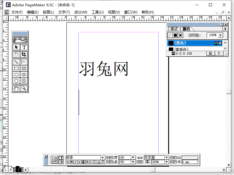Click the Fill button in Colors palette
This screenshot has width=234, height=175.
175,35
